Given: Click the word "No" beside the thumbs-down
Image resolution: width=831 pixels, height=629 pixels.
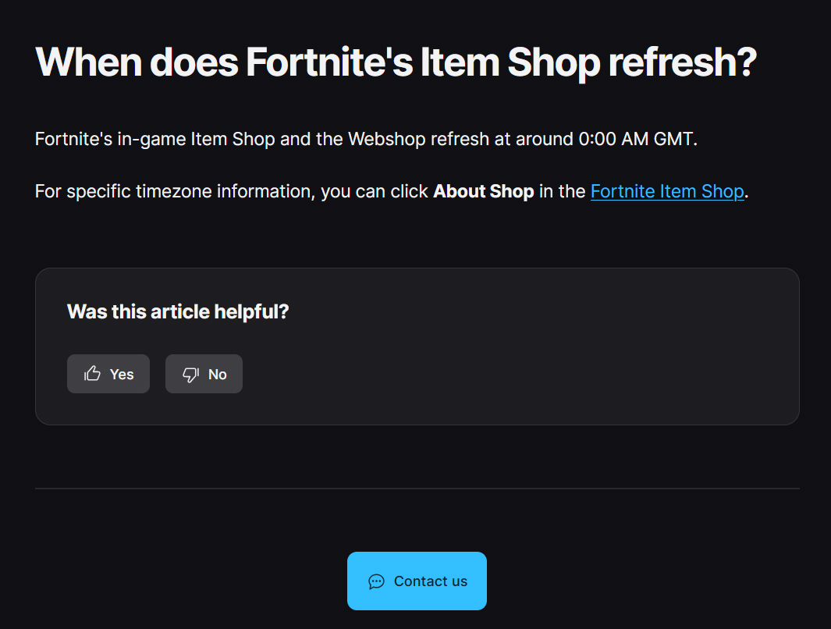Looking at the screenshot, I should click(x=217, y=374).
